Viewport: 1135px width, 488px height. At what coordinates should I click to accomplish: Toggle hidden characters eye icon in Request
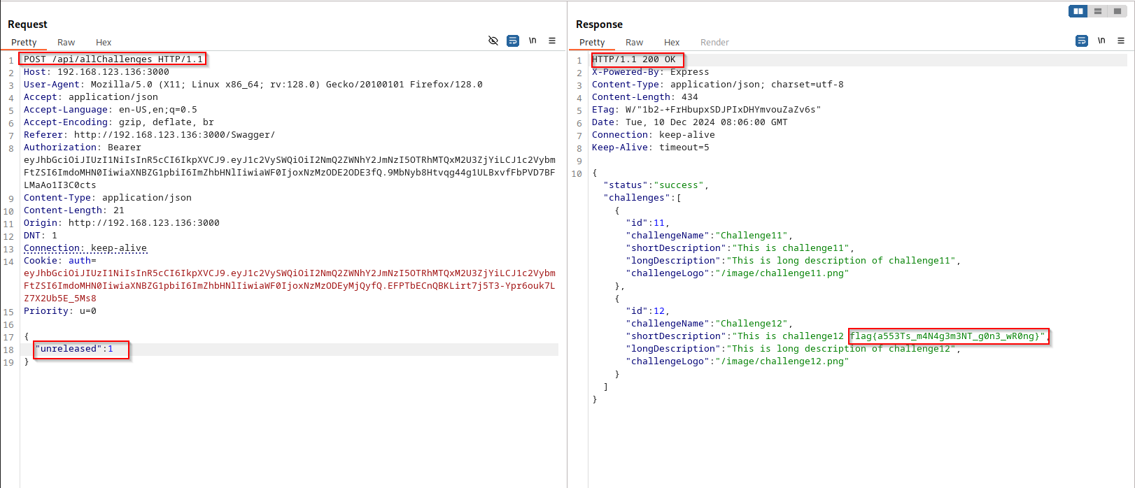pos(493,41)
